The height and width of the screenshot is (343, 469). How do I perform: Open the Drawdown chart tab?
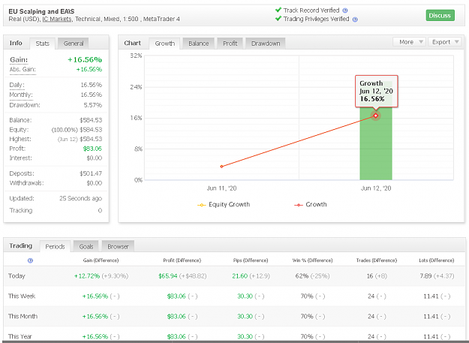tap(266, 44)
